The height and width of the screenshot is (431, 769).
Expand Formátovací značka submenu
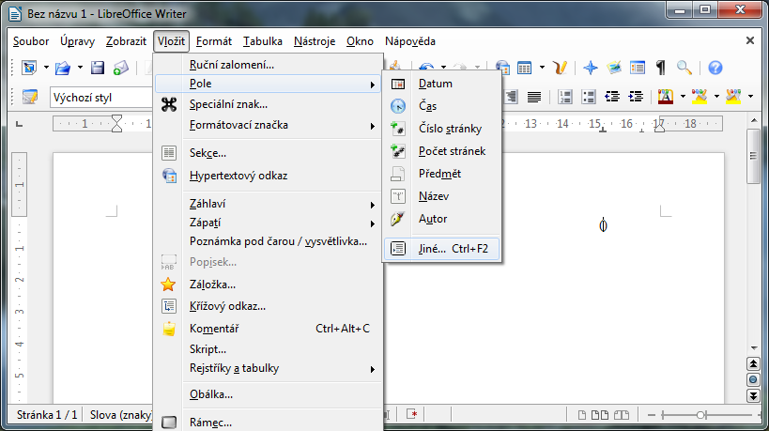(x=269, y=125)
